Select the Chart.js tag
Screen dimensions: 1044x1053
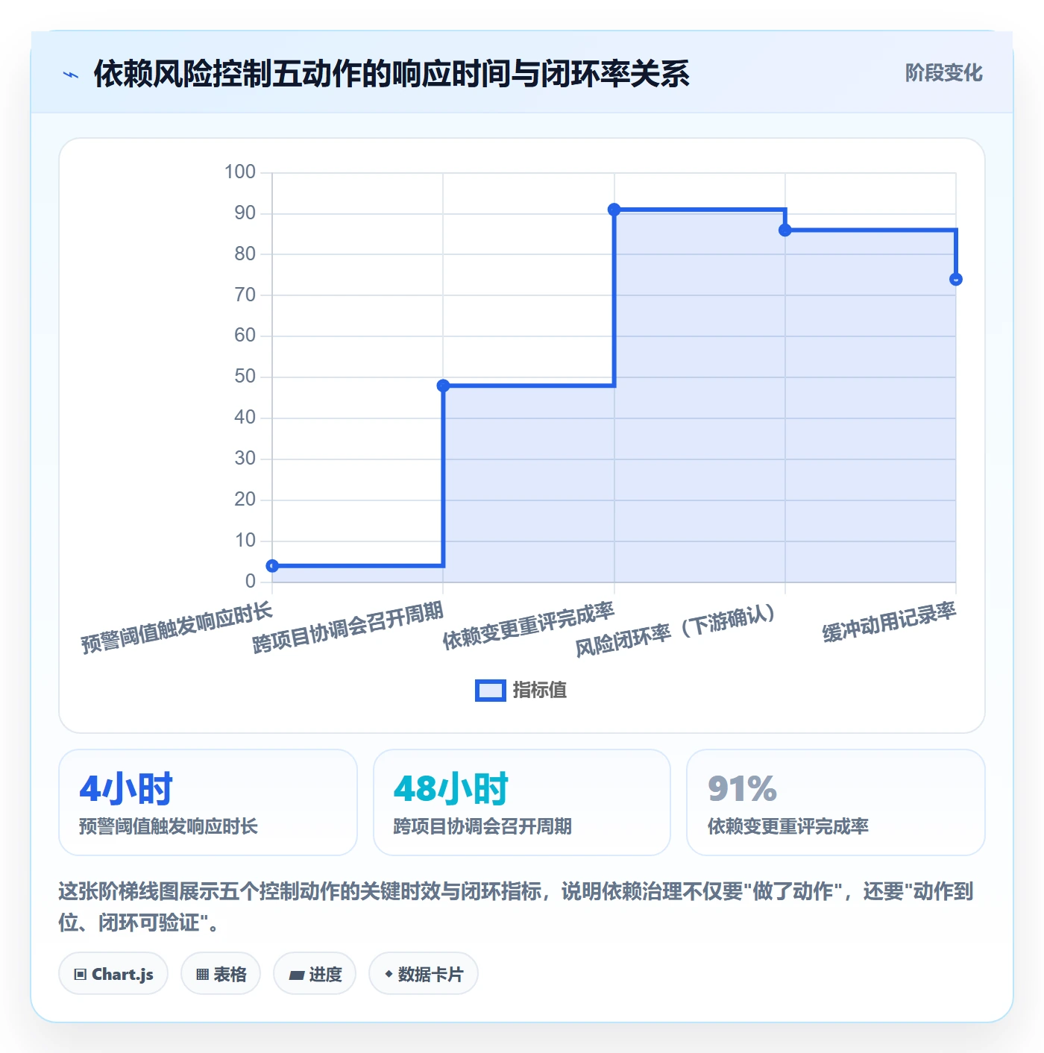[113, 974]
